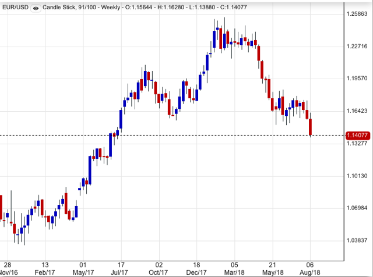The image size is (373, 277).
Task: Click the red 1.14077 current price tag
Action: point(357,136)
